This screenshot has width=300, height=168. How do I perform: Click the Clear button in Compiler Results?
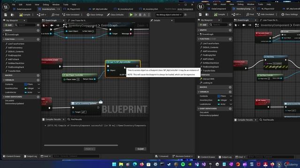[141, 149]
